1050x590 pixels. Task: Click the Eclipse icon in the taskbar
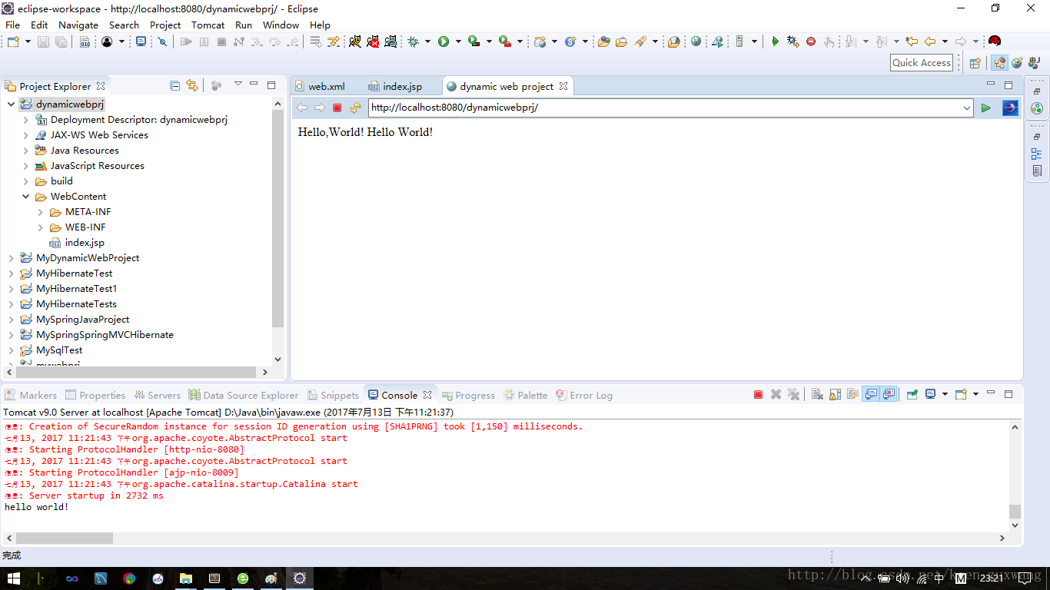tap(300, 578)
